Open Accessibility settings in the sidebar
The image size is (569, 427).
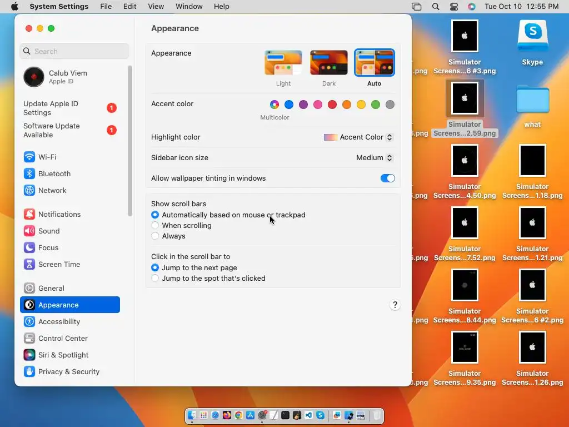click(52, 322)
